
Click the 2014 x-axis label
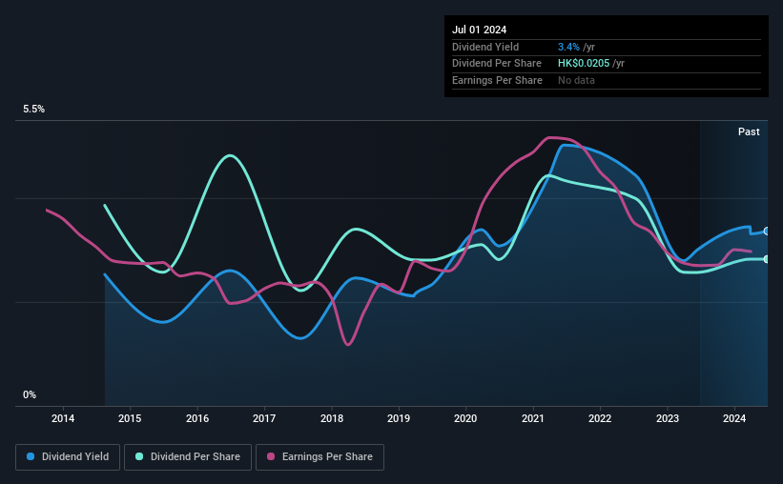63,418
